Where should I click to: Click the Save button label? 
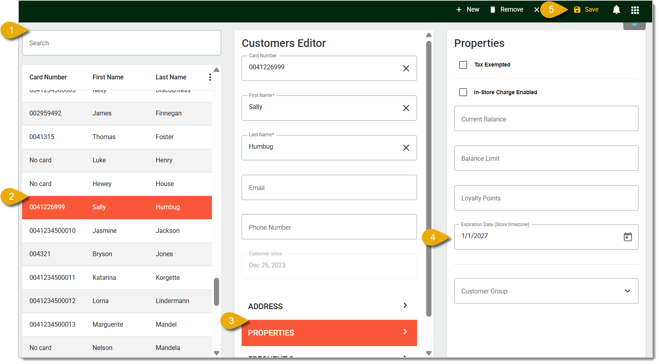pos(592,10)
